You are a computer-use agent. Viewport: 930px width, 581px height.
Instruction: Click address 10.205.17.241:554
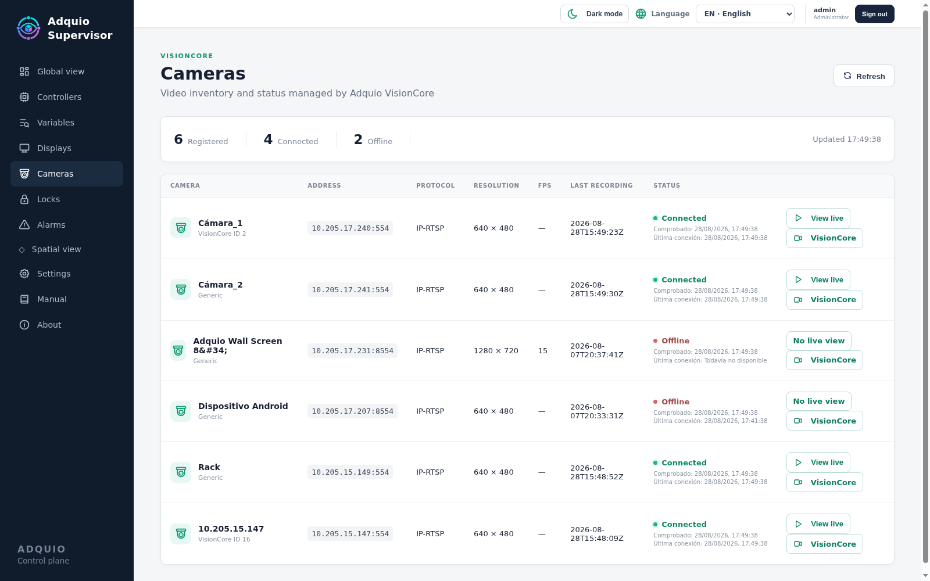point(350,290)
